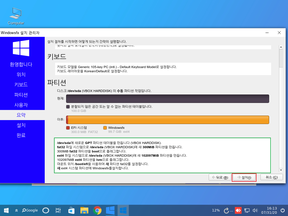
Task: Click the GPT partition table creation line
Action: [x=109, y=143]
